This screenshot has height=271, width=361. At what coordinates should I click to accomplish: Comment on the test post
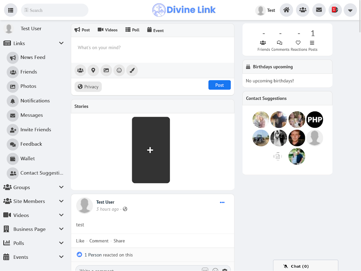coord(99,241)
